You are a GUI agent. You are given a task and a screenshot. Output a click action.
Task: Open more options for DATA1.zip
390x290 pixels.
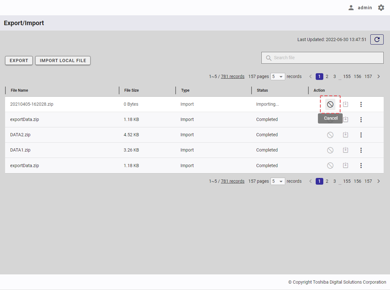click(x=361, y=150)
